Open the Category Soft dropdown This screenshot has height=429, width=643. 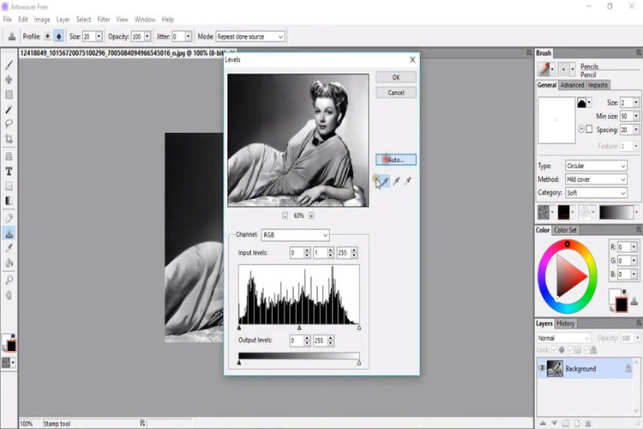point(596,193)
